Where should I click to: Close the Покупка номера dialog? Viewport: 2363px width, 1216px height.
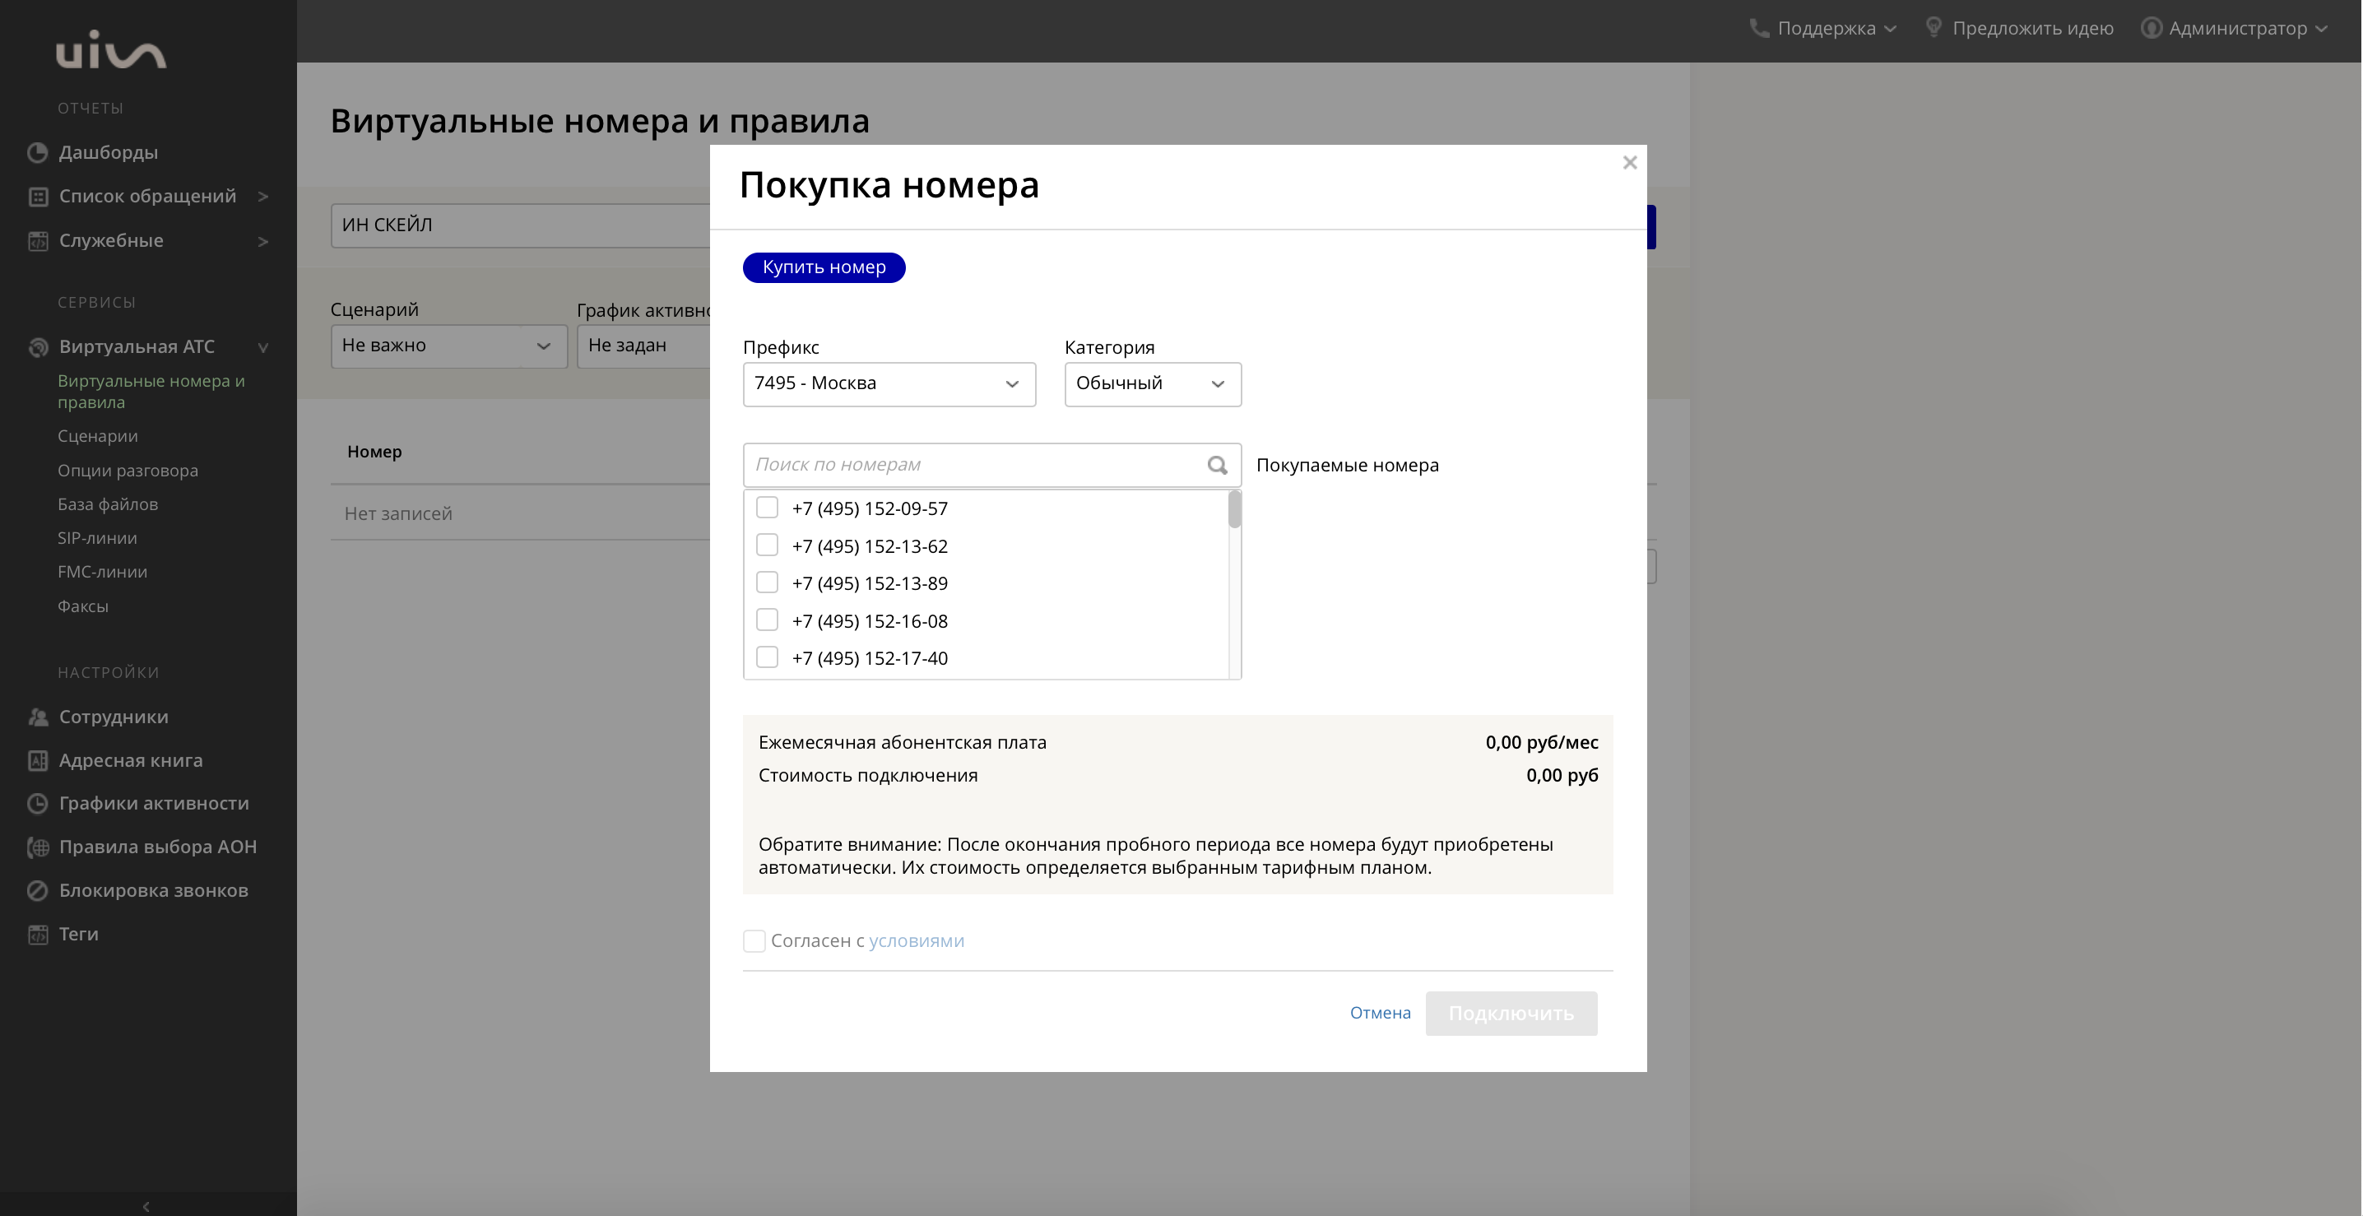1629,162
